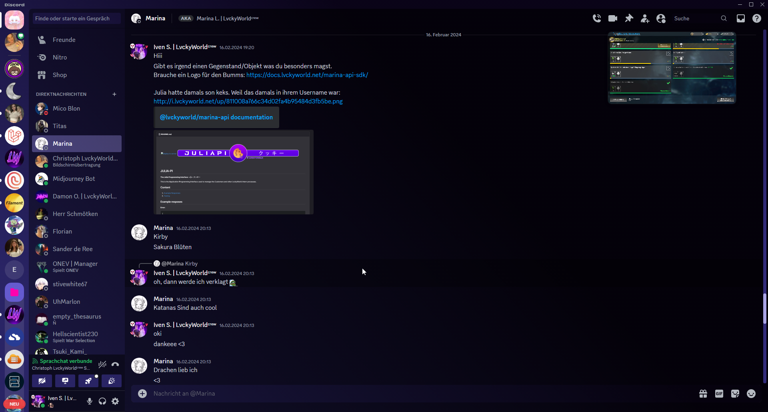Start a voice call with Marina

[x=597, y=18]
